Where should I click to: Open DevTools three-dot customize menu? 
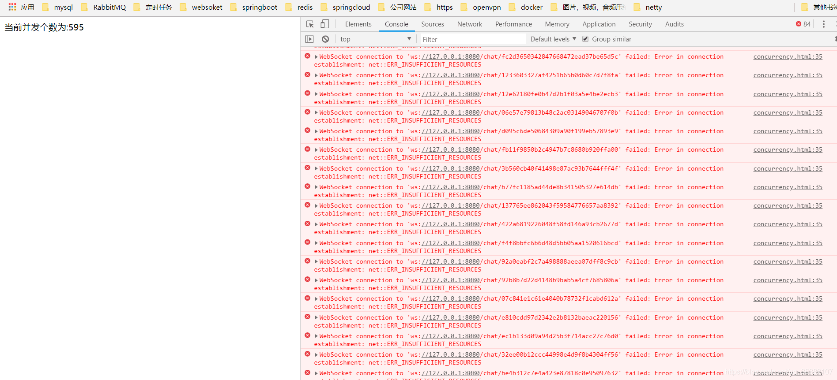pos(823,24)
